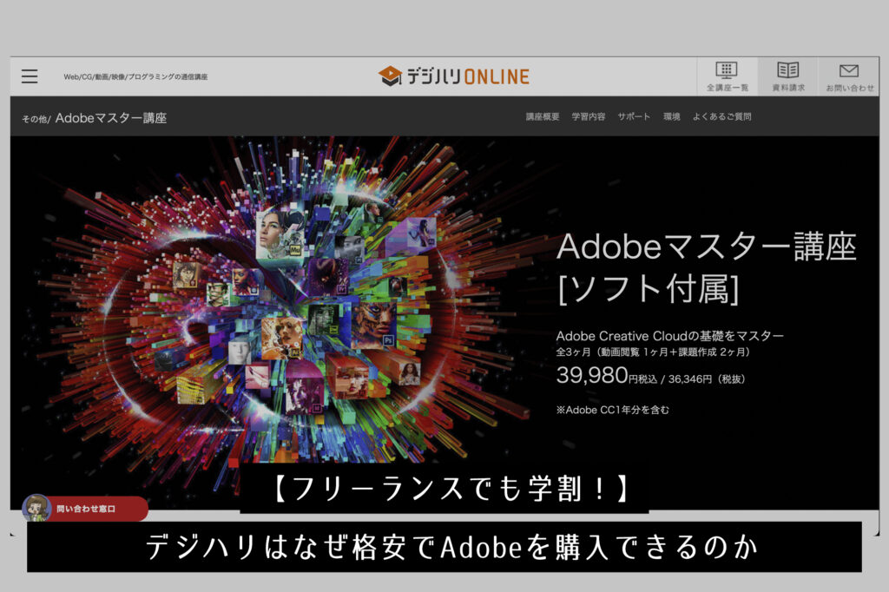Viewport: 889px width, 592px height.
Task: Click the 問い合わせ窓口 chat avatar icon
Action: [x=36, y=508]
